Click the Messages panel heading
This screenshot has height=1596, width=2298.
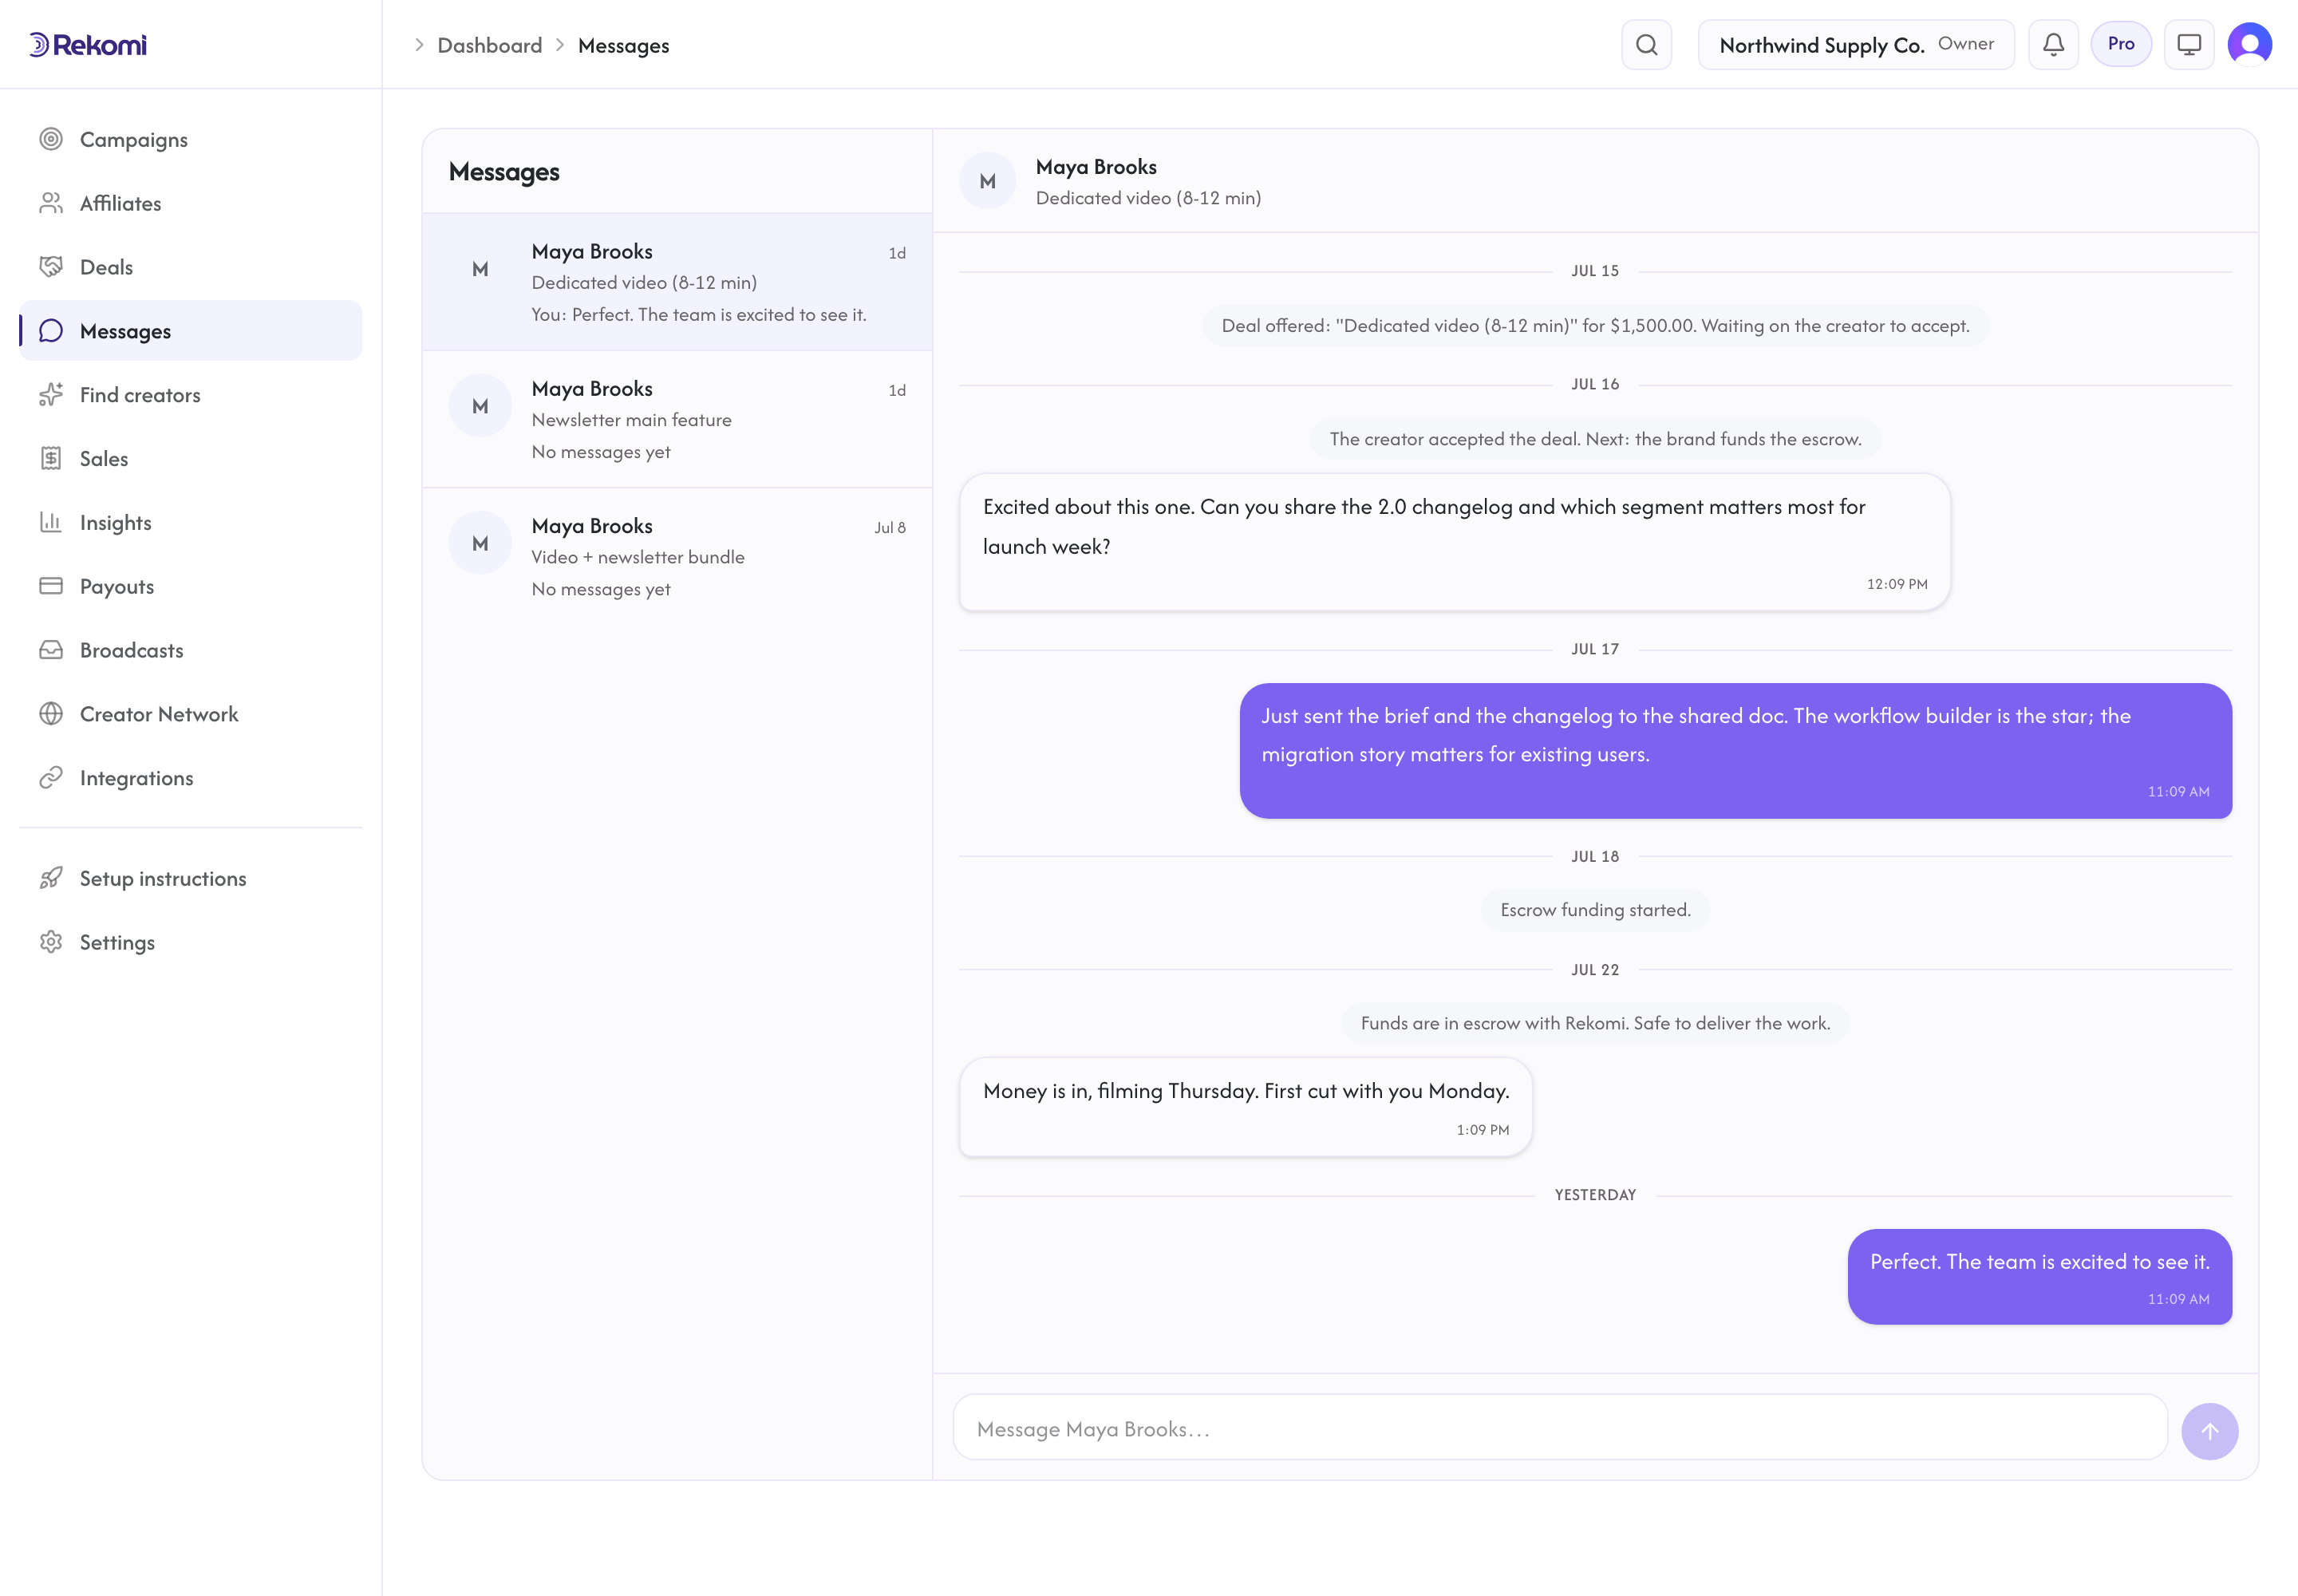click(x=504, y=172)
